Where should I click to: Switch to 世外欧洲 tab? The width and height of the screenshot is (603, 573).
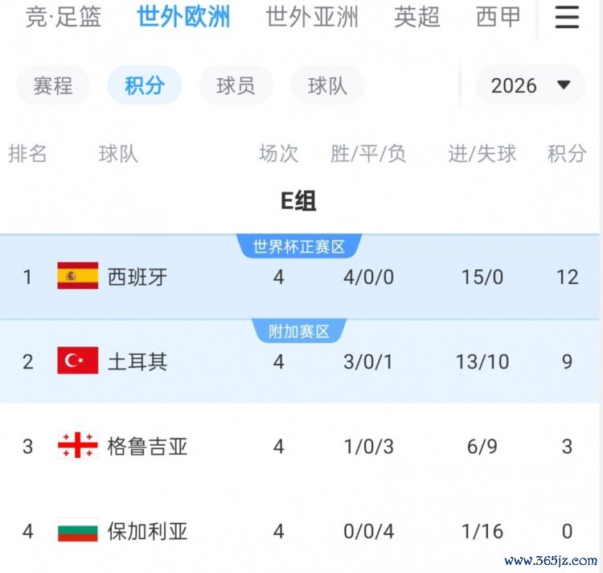pyautogui.click(x=183, y=18)
